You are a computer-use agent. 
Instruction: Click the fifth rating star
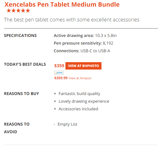pyautogui.click(x=28, y=11)
